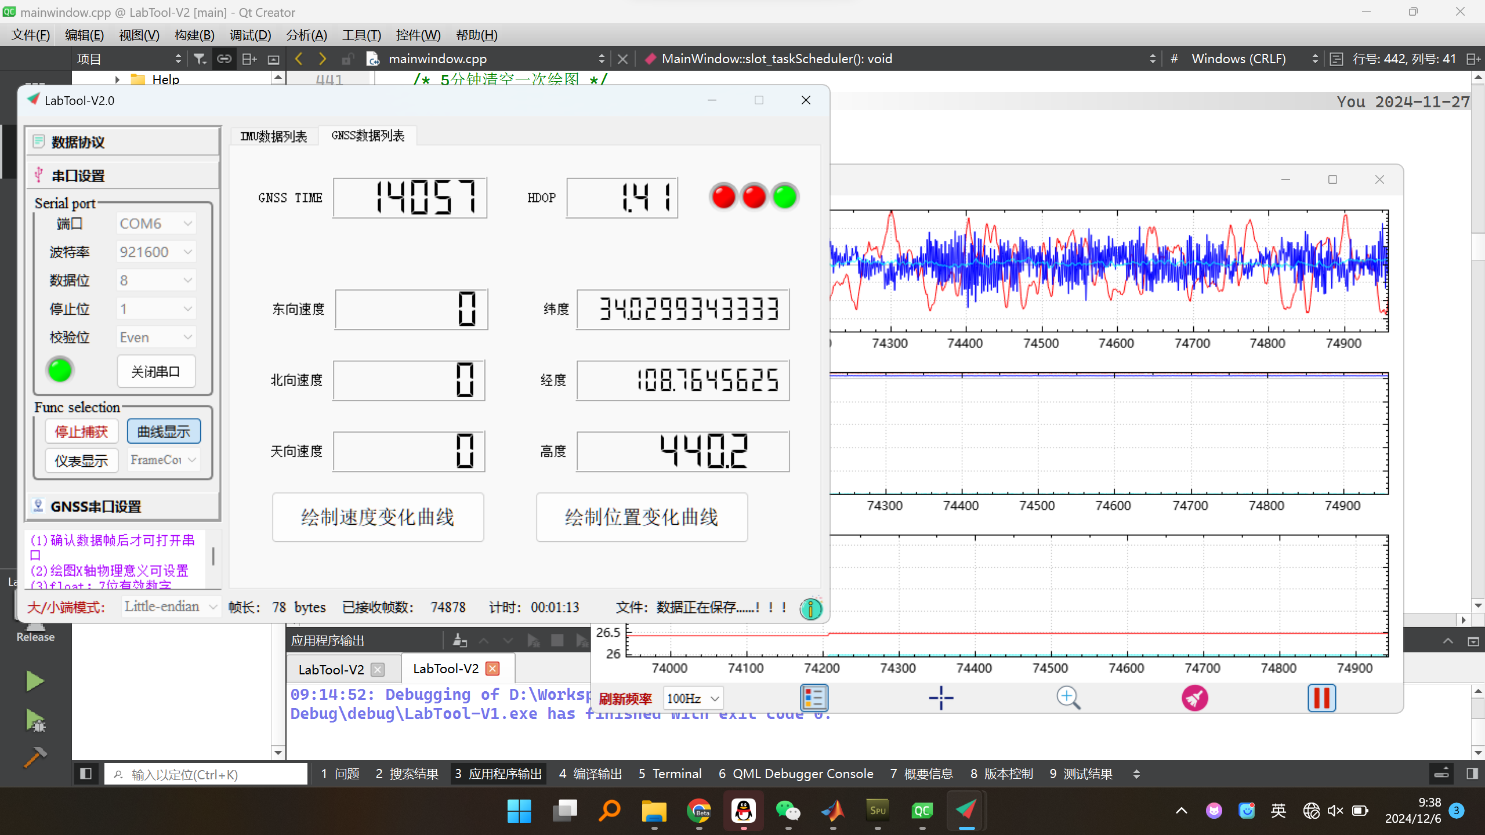
Task: Stop the running application in output pane
Action: pos(557,640)
